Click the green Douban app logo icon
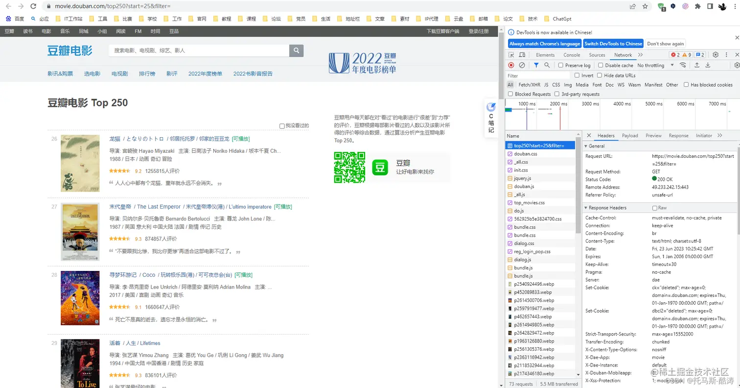The width and height of the screenshot is (740, 388). click(380, 167)
